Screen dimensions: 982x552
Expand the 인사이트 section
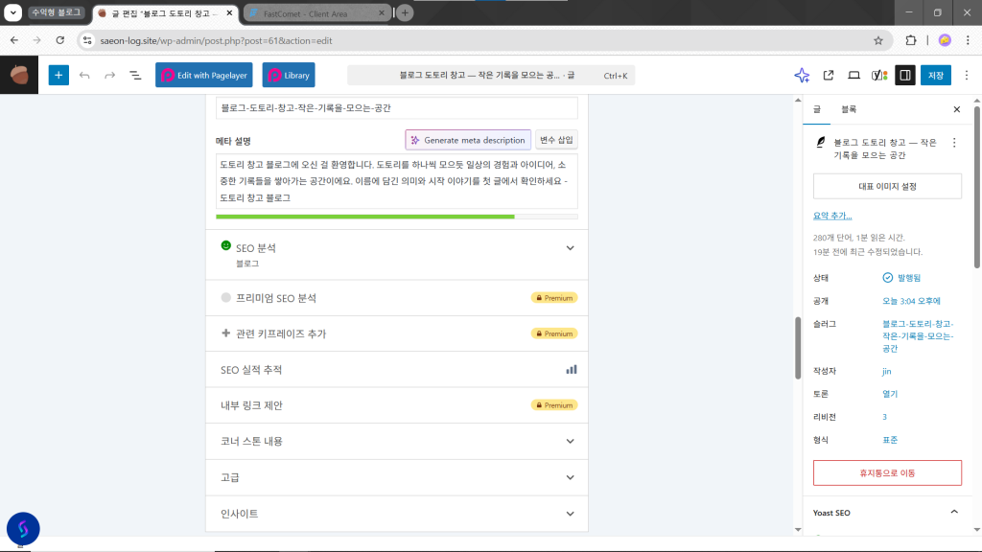click(x=570, y=514)
